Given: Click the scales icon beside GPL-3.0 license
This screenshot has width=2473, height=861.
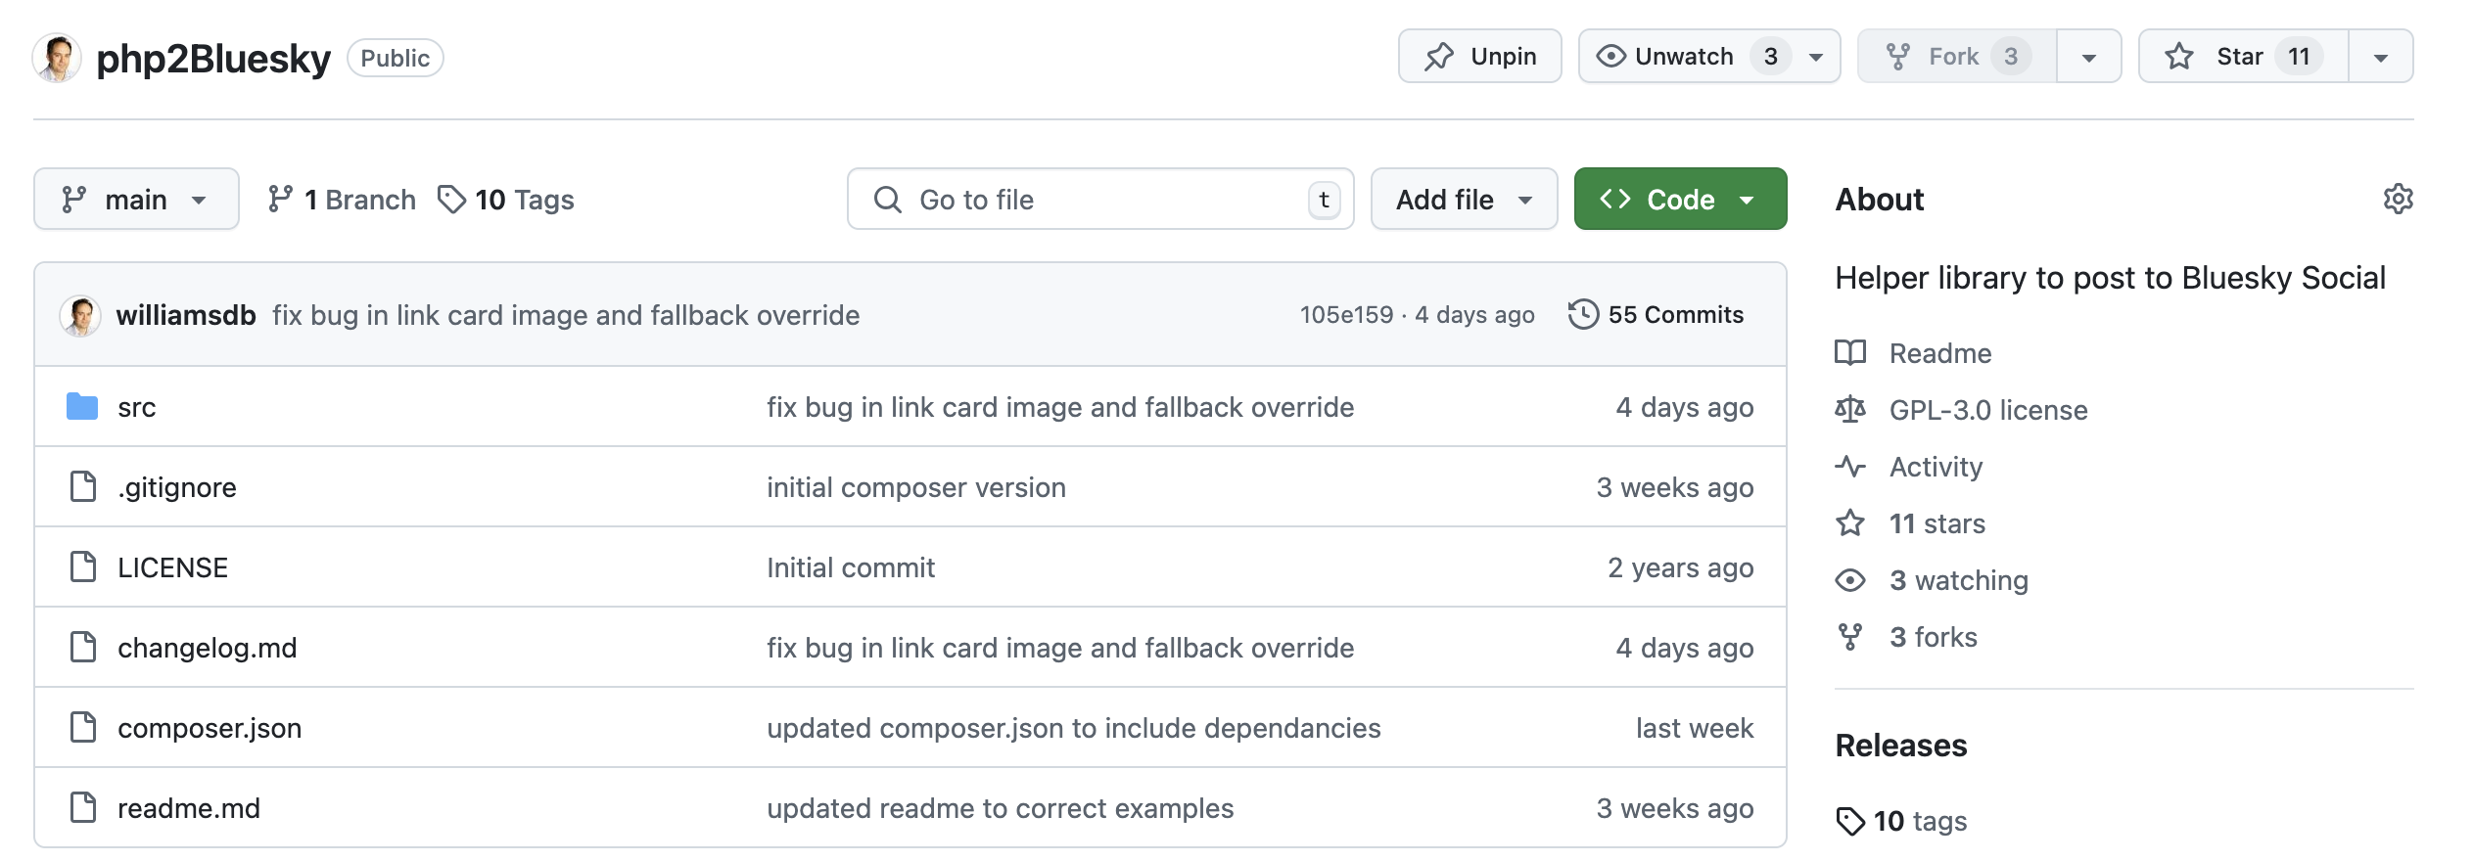Looking at the screenshot, I should click(x=1850, y=410).
